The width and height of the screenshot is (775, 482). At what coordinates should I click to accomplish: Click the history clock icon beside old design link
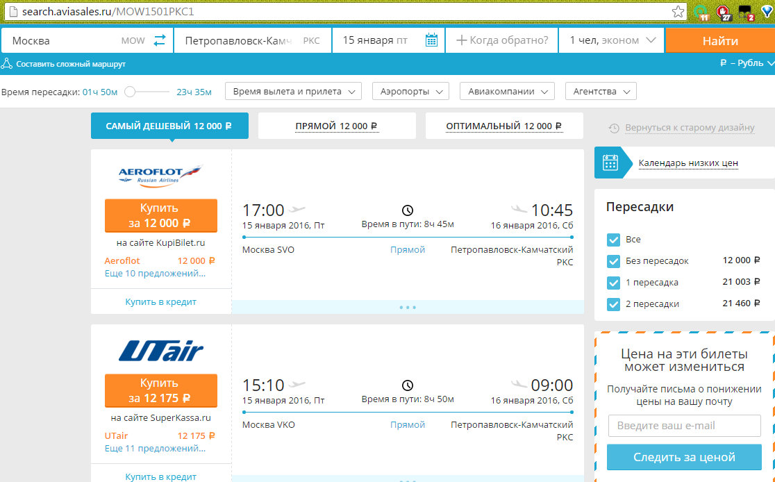point(614,128)
